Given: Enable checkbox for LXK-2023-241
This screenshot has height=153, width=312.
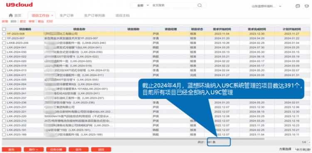Looking at the screenshot, I should pos(4,93).
